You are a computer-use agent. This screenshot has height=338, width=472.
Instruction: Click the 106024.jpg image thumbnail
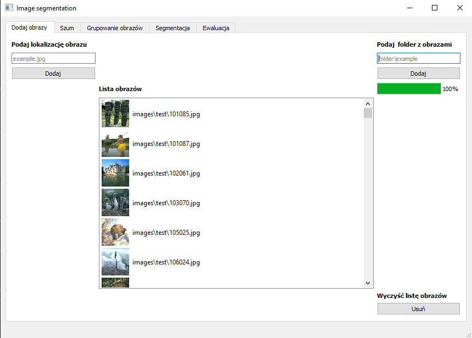coord(115,262)
